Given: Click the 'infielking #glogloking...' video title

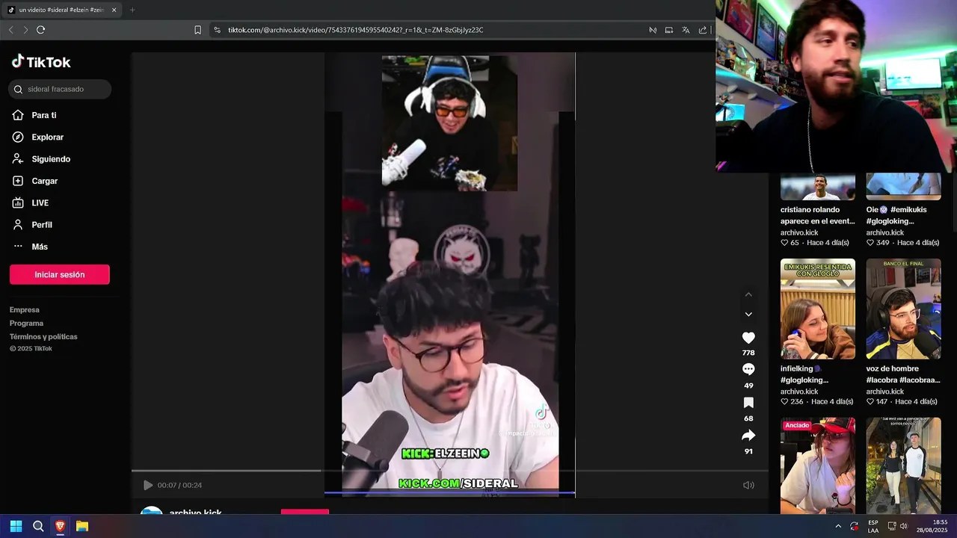Looking at the screenshot, I should [x=804, y=374].
